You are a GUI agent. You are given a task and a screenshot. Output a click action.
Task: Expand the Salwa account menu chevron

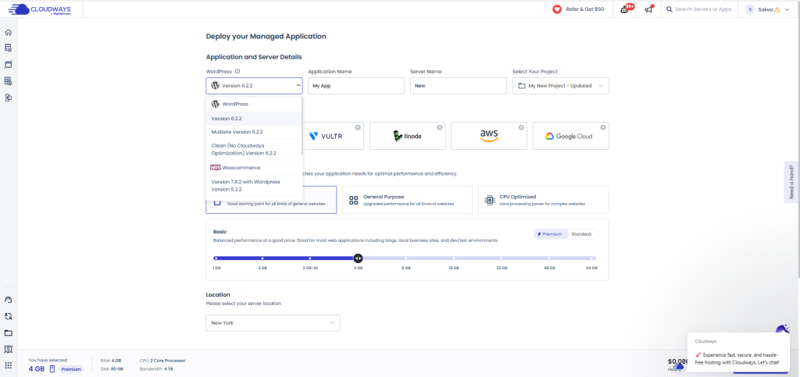787,9
